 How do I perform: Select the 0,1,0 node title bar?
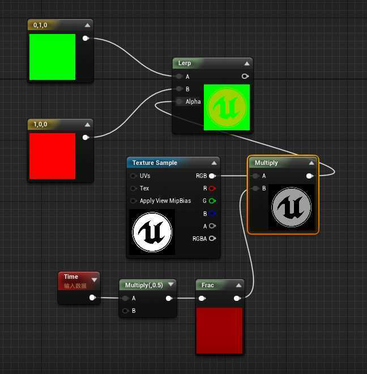61,25
